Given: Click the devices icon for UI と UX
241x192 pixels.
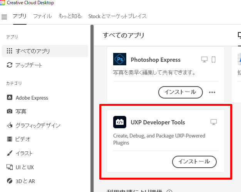Looking at the screenshot, I should click(10, 167).
